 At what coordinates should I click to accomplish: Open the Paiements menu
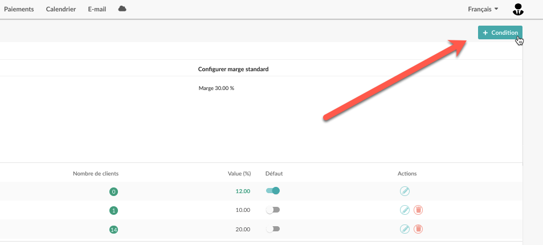19,9
